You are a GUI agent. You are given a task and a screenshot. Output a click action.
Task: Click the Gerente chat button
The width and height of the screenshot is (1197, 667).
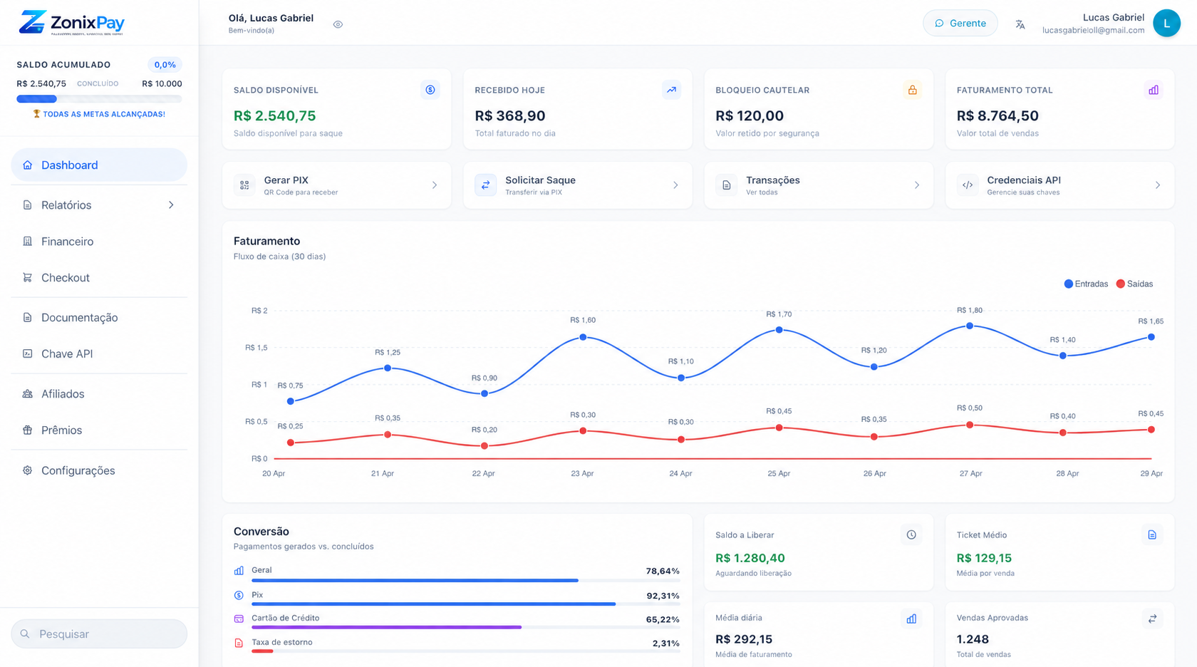point(960,24)
